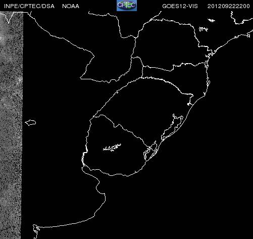Click the peninsula outline at bottom left coast
Image resolution: width=253 pixels, height=239 pixels.
(36, 231)
